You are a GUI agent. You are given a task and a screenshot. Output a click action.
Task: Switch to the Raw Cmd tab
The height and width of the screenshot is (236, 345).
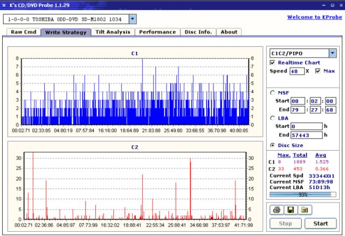pyautogui.click(x=24, y=32)
